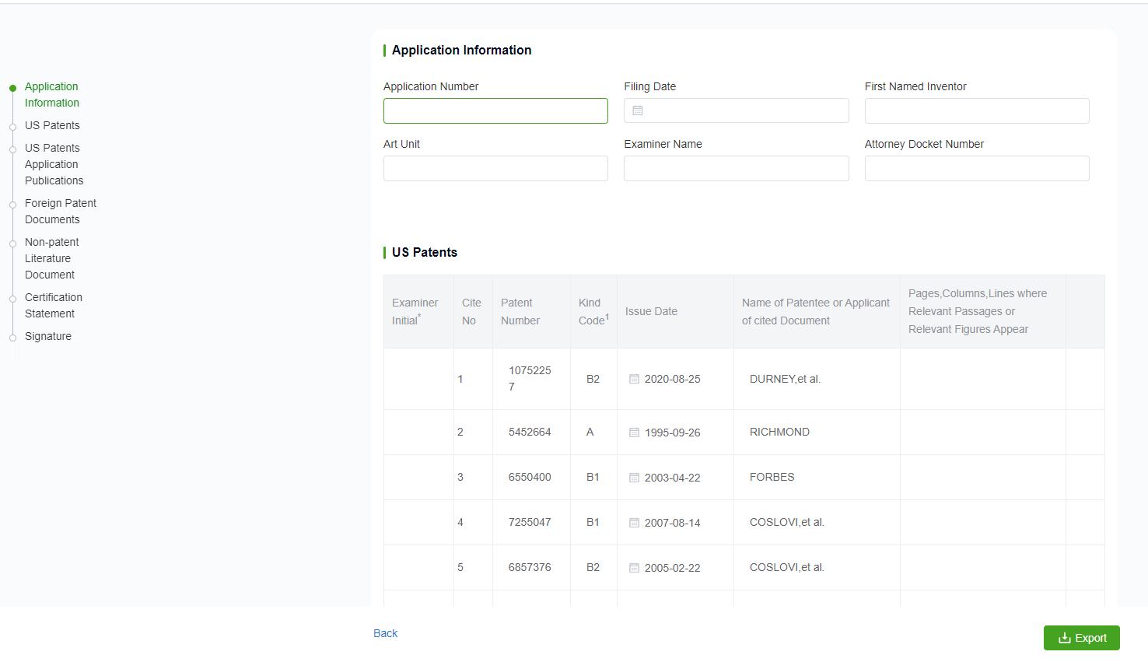This screenshot has width=1148, height=662.
Task: Click inside the Application Number input field
Action: (x=495, y=110)
